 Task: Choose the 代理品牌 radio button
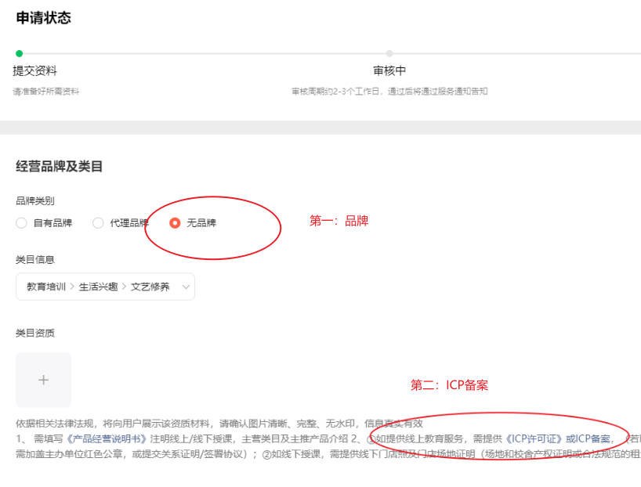pos(98,223)
